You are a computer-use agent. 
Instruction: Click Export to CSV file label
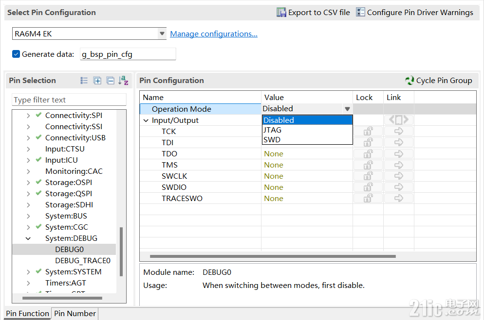click(319, 12)
